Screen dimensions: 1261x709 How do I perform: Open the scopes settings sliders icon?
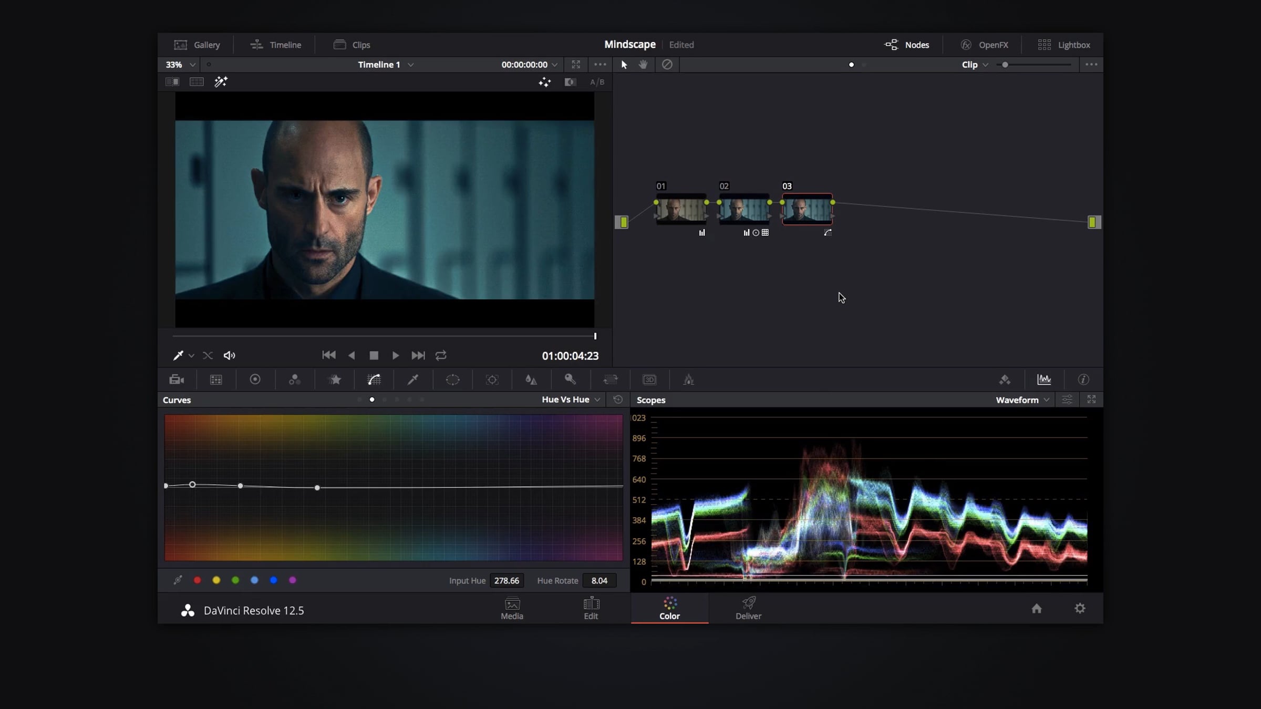tap(1067, 400)
